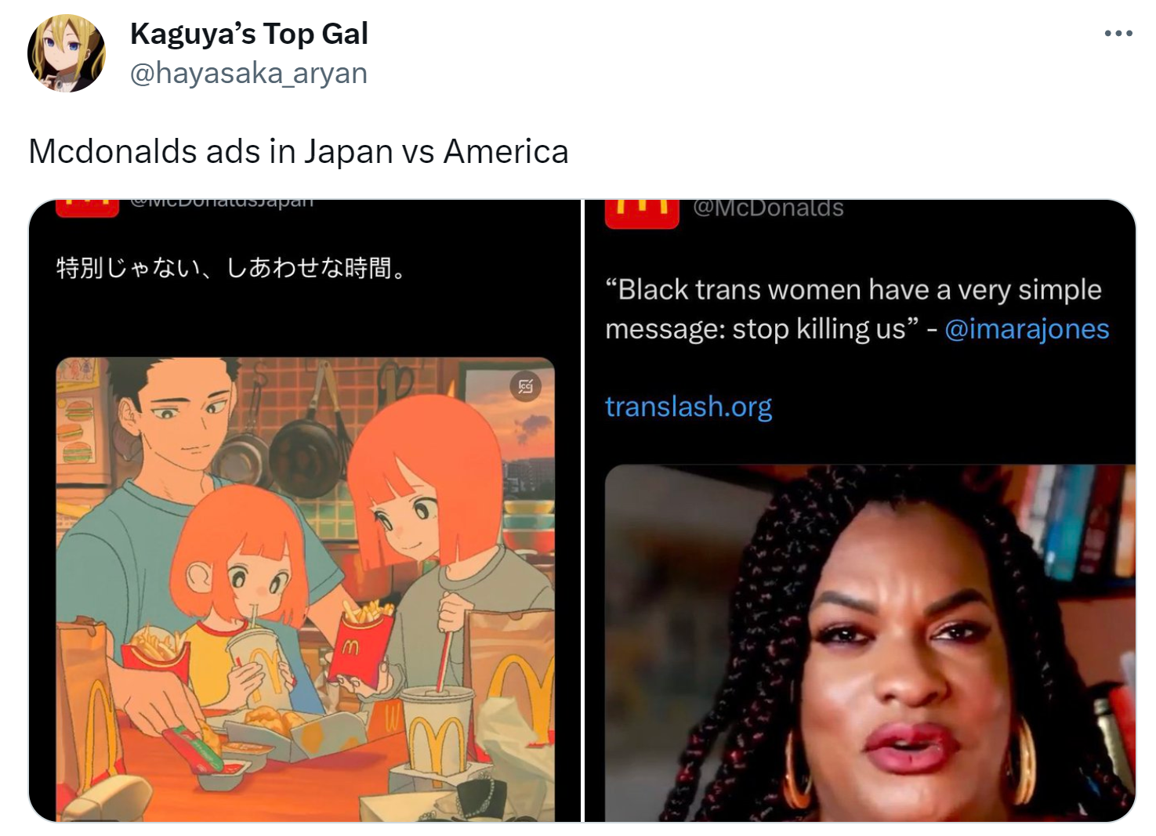Click the Japanese caption text in left image

[x=231, y=268]
